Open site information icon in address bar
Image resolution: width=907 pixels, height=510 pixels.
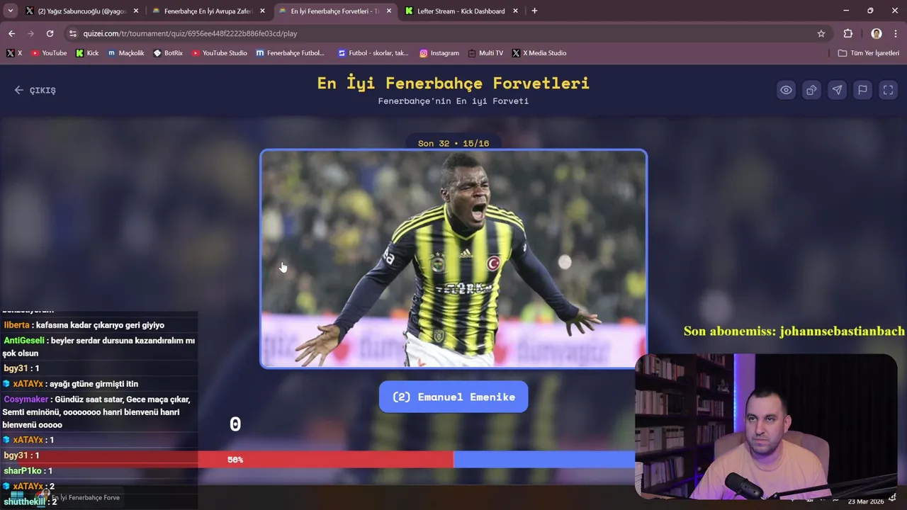(x=73, y=33)
